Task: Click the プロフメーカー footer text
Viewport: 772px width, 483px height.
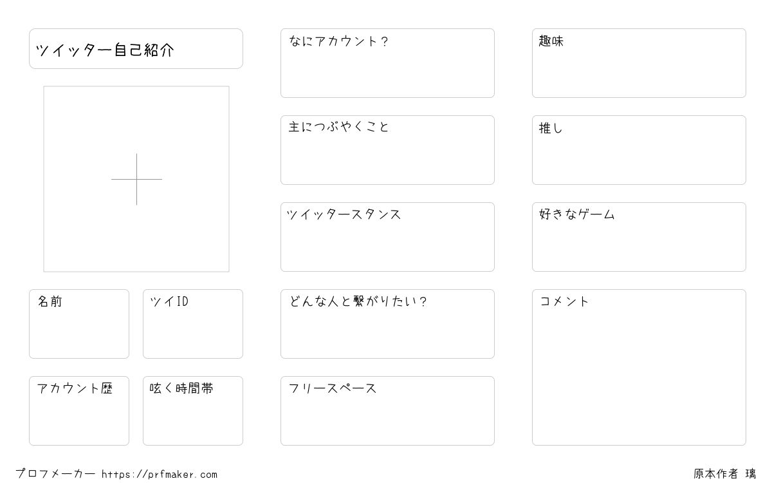Action: point(55,474)
